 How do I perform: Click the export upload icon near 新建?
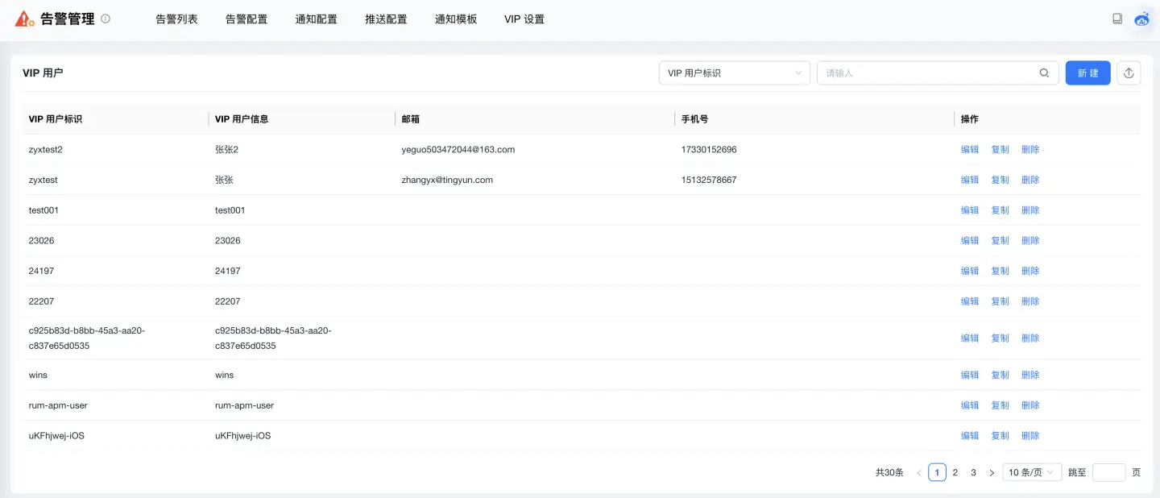tap(1129, 73)
